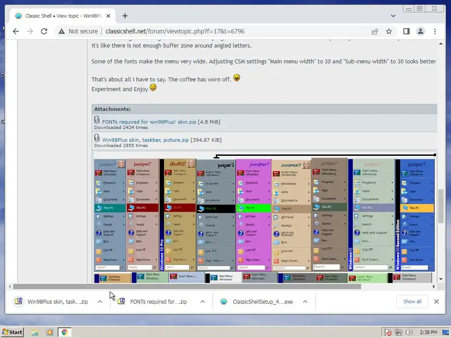
Task: Click the volume speaker tray icon
Action: click(x=409, y=333)
